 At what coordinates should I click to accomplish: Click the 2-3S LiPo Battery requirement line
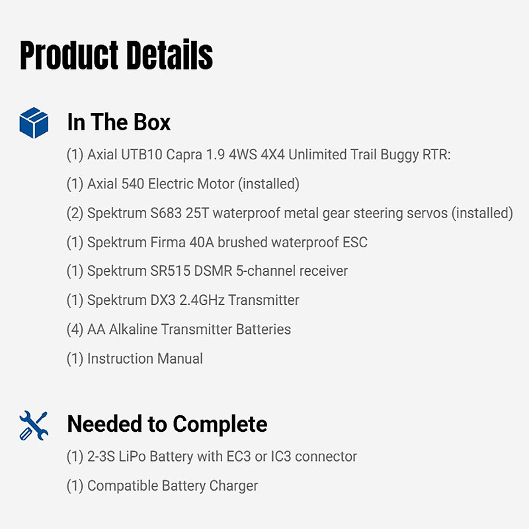tap(212, 456)
